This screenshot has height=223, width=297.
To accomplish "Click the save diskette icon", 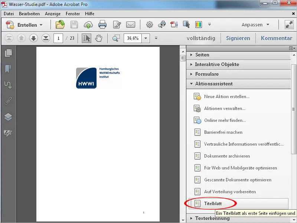I will coord(74,25).
